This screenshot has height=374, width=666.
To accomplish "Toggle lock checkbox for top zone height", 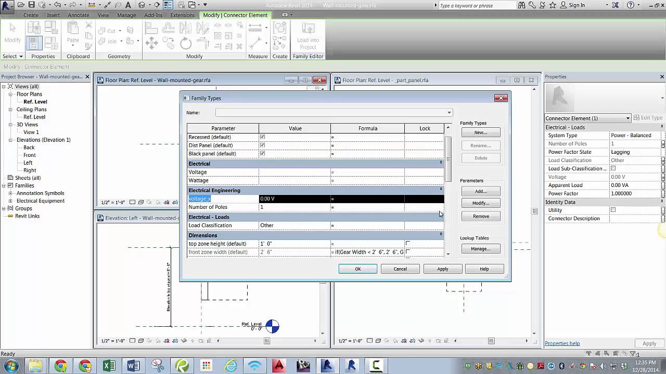I will (x=407, y=244).
